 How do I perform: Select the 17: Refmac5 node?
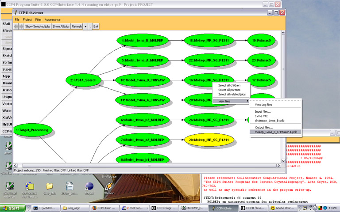pos(262,80)
